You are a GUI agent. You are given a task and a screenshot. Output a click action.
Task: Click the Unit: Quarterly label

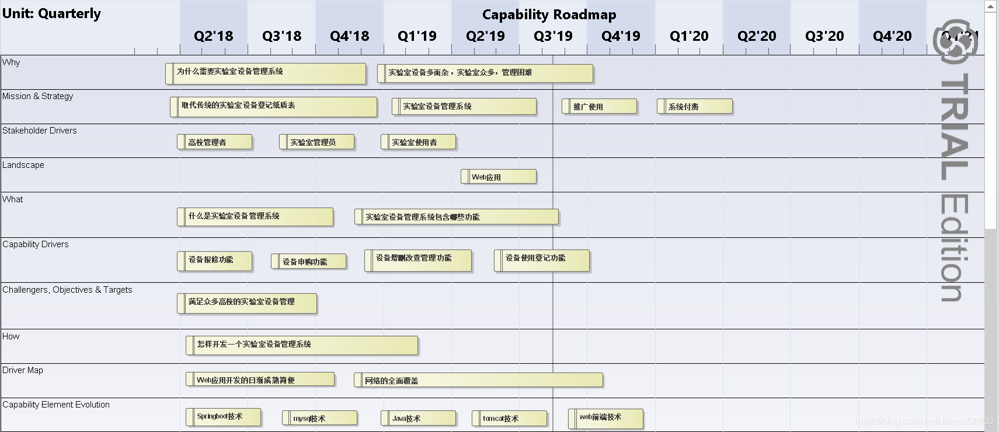coord(51,13)
